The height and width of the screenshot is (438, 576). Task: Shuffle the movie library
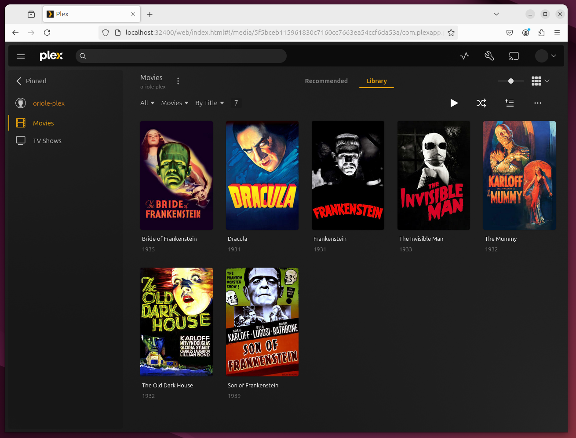[481, 103]
